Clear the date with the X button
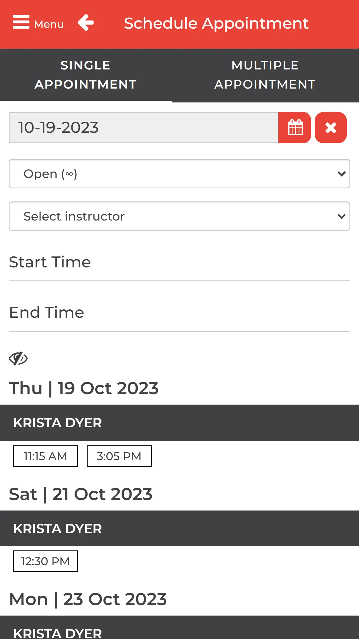Viewport: 359px width, 639px height. 331,128
